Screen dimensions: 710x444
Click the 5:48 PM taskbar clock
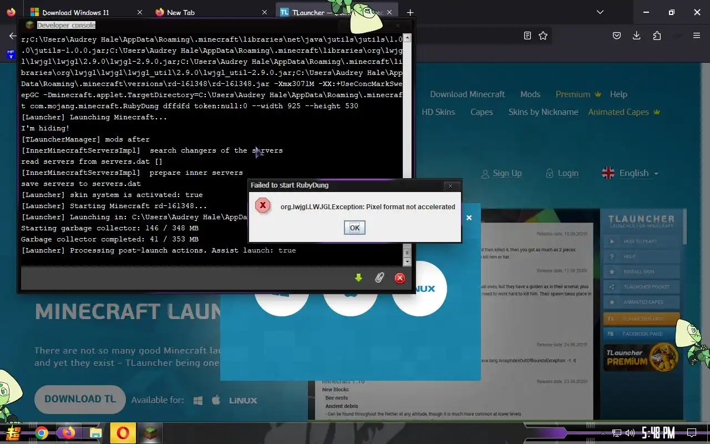[659, 433]
